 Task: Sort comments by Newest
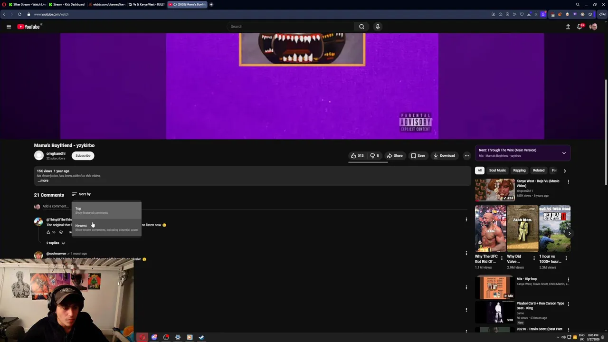tap(106, 228)
